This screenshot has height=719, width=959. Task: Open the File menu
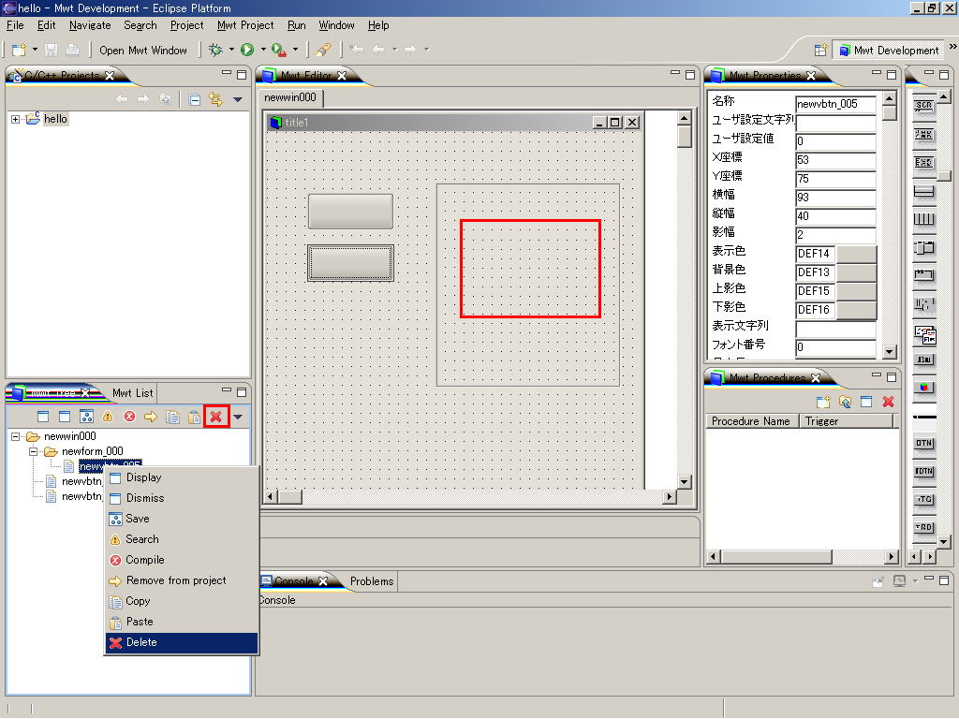click(15, 25)
